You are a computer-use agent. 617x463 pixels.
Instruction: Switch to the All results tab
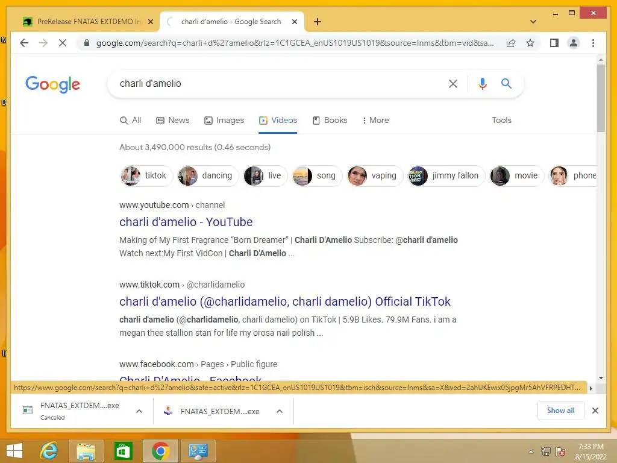click(x=130, y=121)
